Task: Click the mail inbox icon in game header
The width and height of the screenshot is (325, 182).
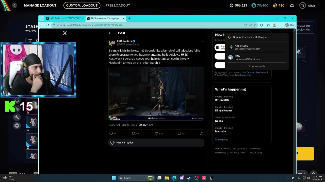Action: (x=292, y=5)
